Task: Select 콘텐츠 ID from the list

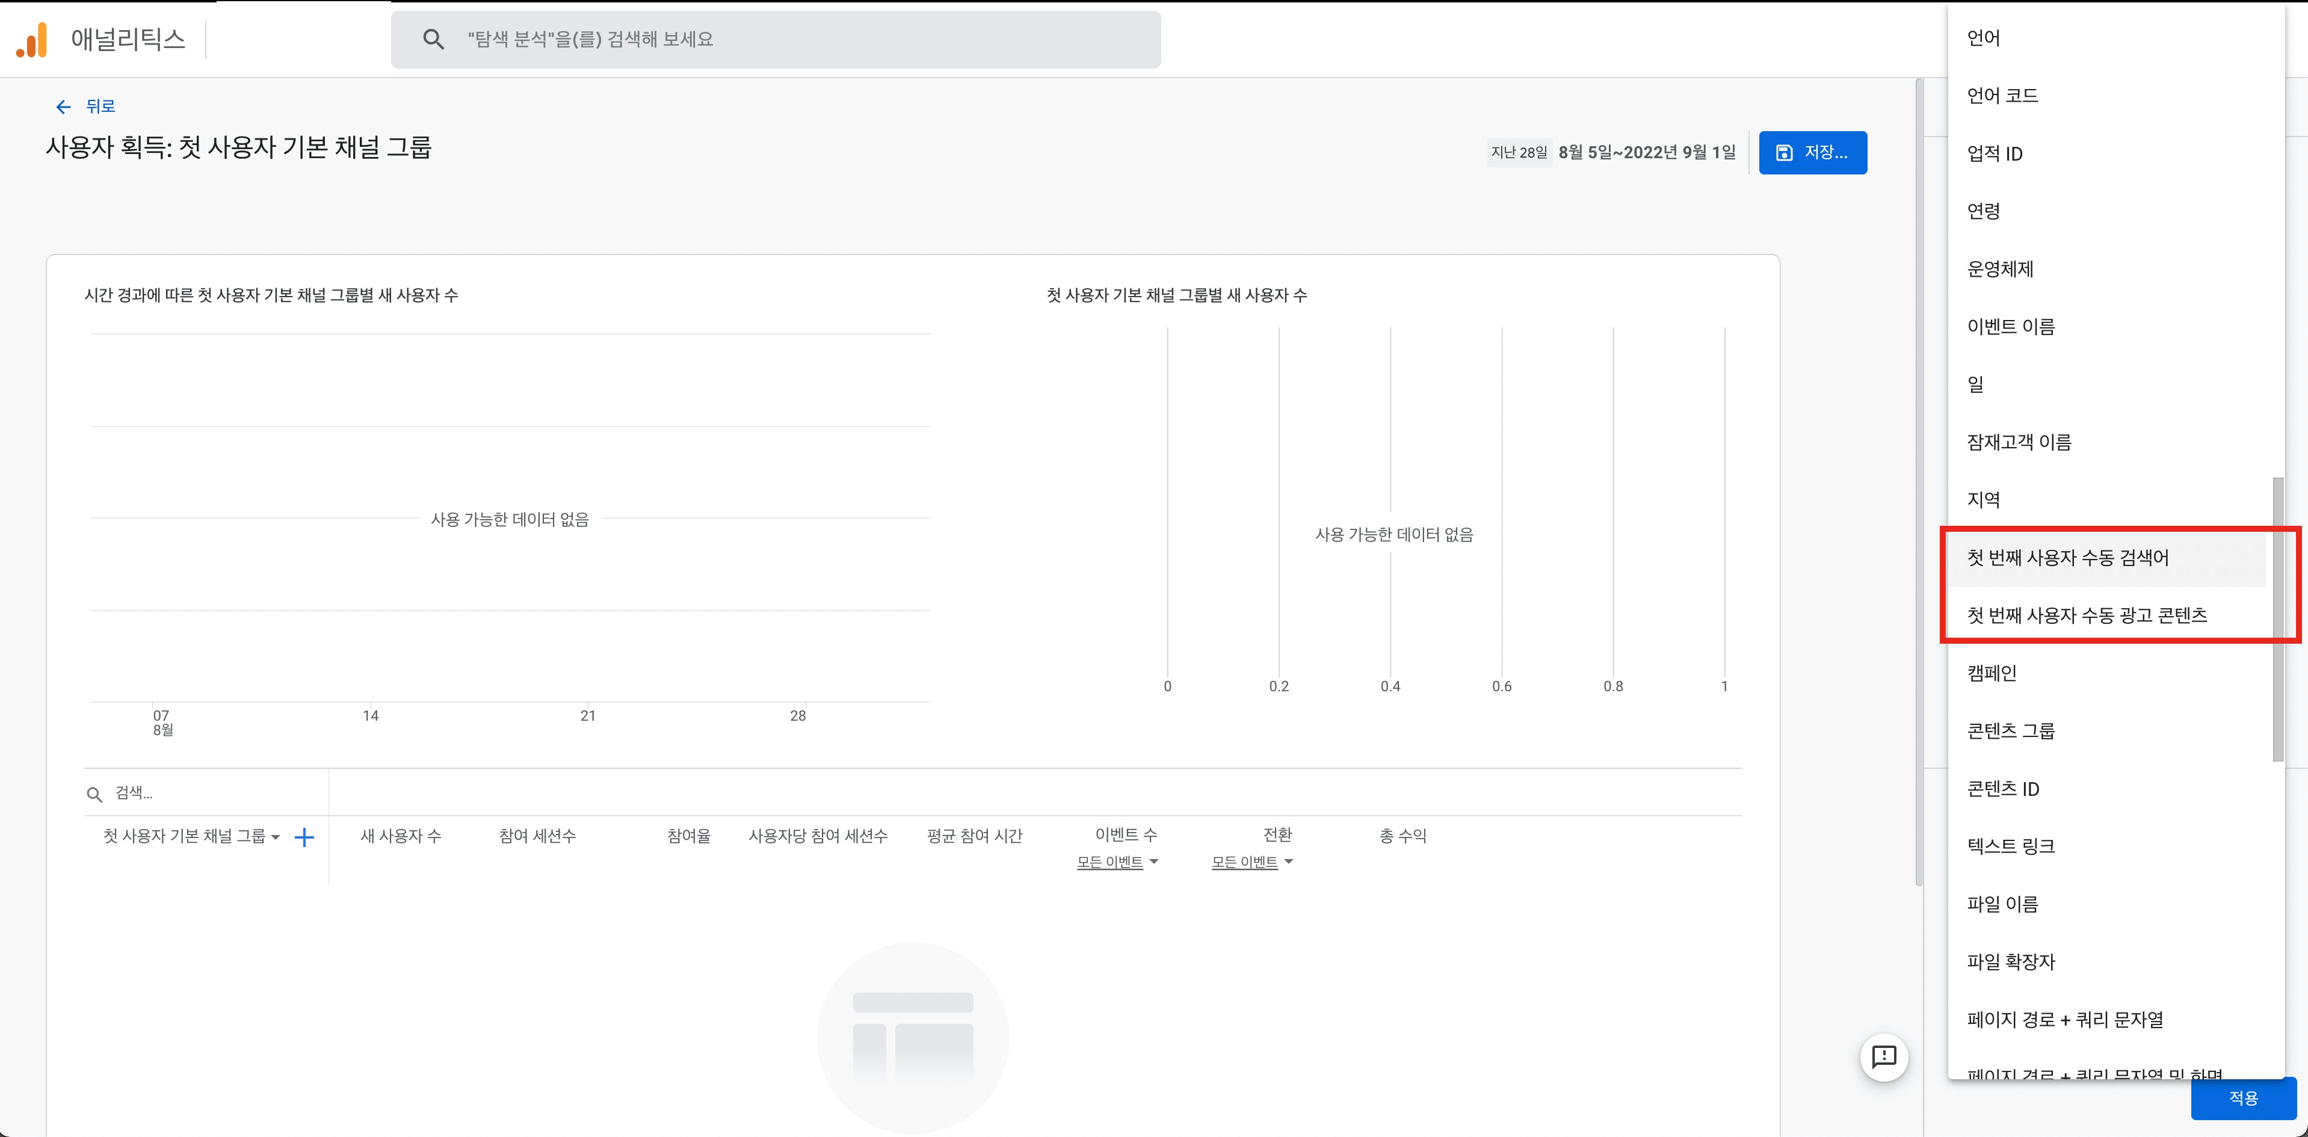Action: 2107,789
